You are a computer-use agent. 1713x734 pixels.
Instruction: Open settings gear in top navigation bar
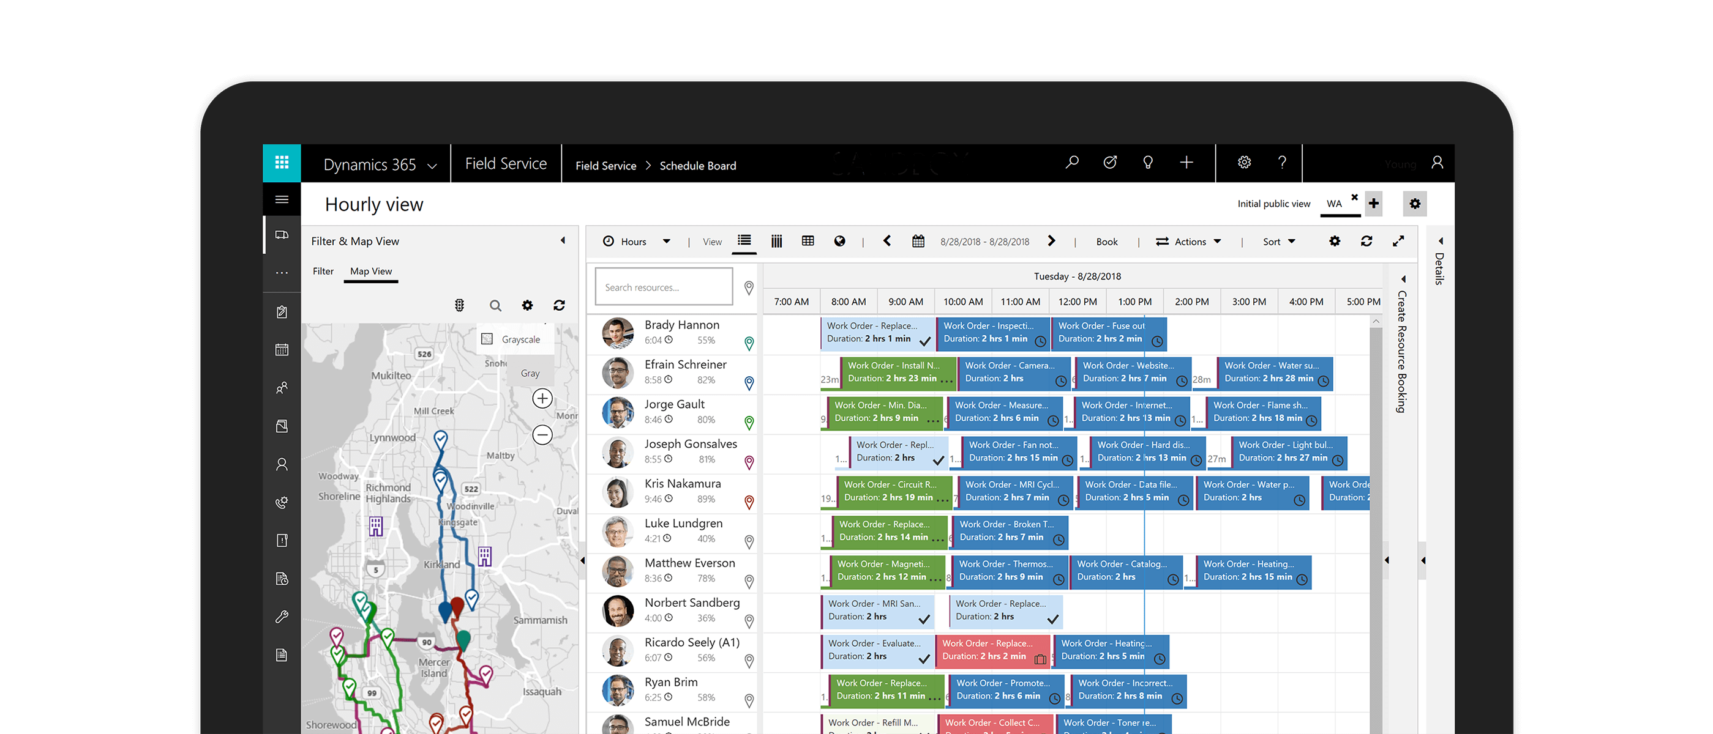click(x=1244, y=163)
